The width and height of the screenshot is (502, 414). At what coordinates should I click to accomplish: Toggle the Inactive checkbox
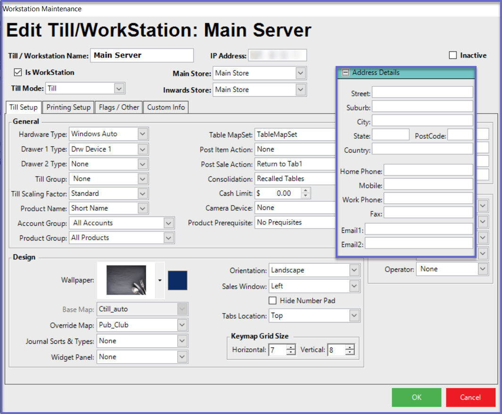coord(453,56)
